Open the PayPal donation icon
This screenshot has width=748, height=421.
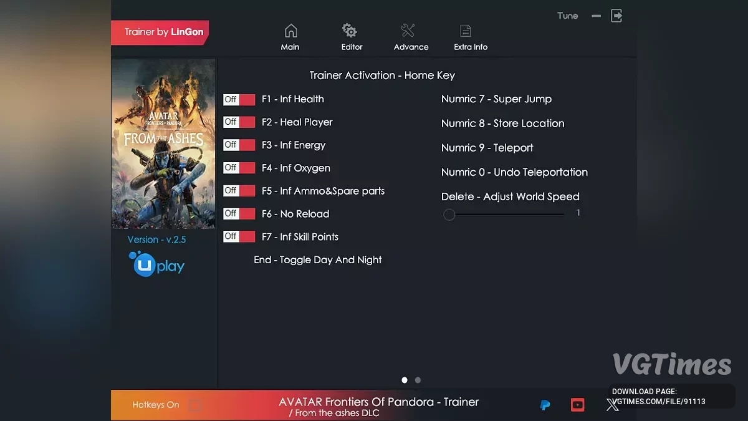(545, 405)
